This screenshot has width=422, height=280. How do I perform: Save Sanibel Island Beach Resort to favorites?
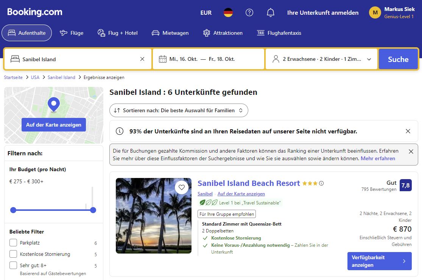coord(182,187)
